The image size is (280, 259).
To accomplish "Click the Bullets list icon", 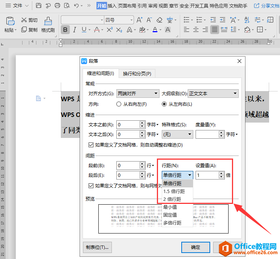I will click(187, 19).
